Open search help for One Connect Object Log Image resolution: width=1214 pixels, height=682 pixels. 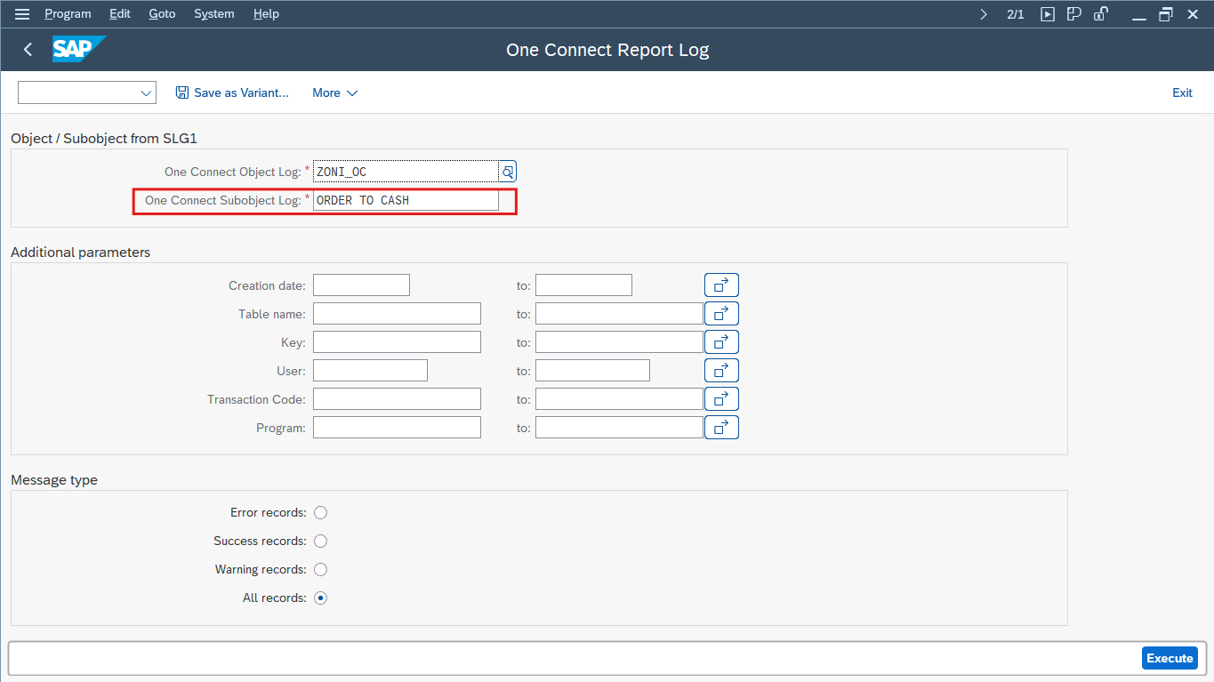click(x=508, y=172)
